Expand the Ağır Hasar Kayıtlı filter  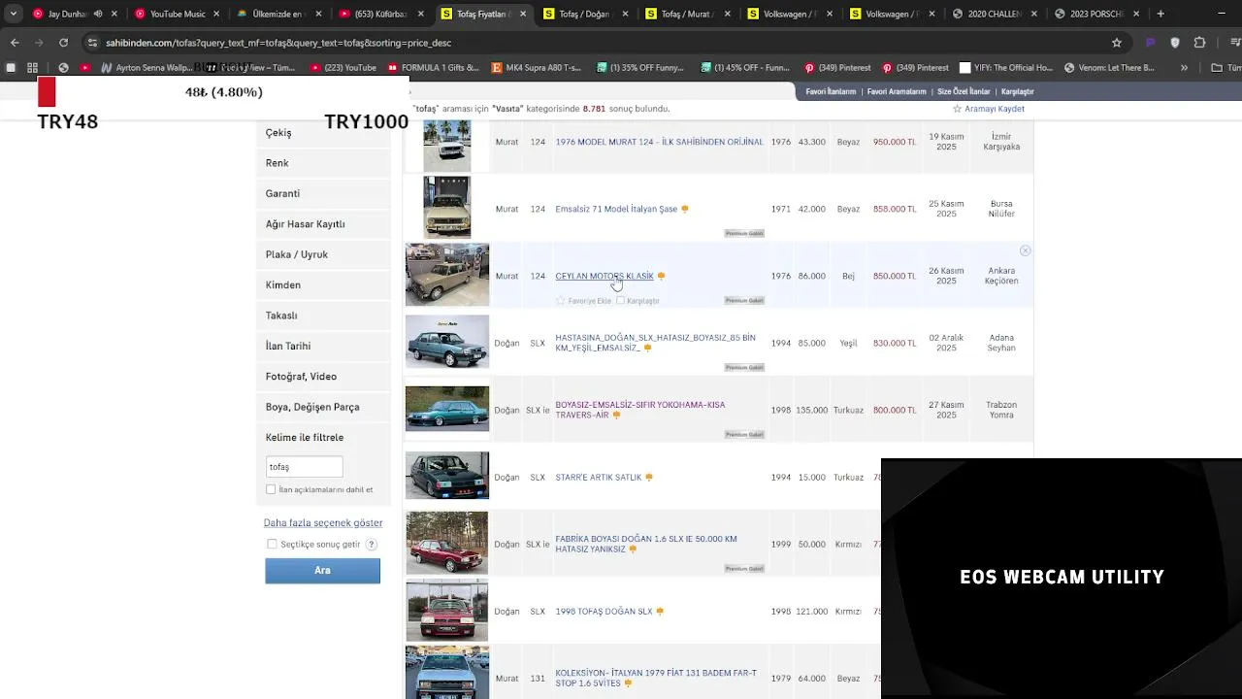click(x=323, y=224)
